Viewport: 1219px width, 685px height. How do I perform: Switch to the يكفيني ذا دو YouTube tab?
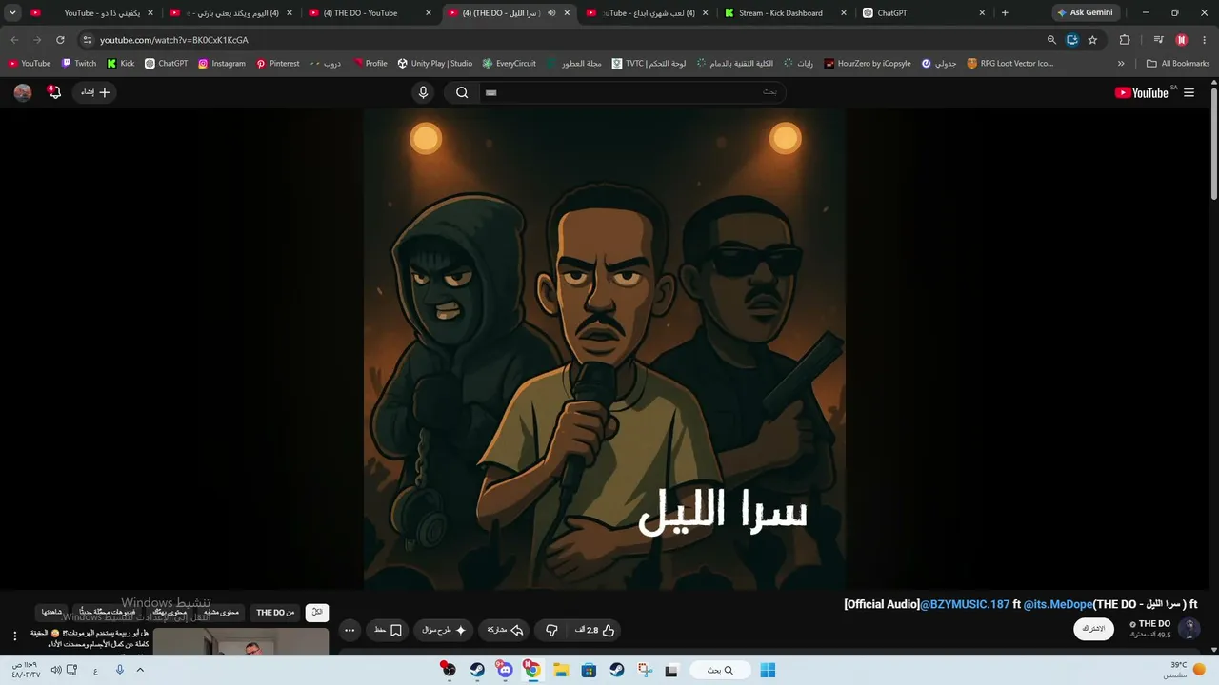pyautogui.click(x=90, y=13)
